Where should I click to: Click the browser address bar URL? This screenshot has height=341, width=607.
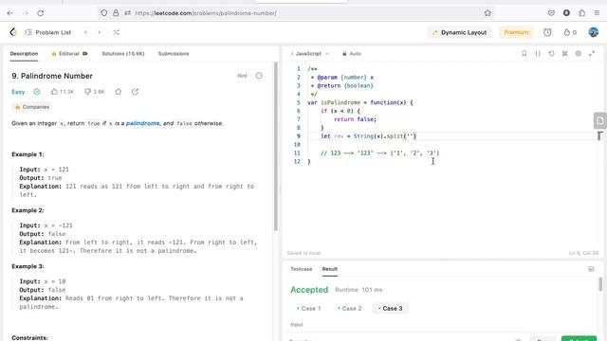206,13
